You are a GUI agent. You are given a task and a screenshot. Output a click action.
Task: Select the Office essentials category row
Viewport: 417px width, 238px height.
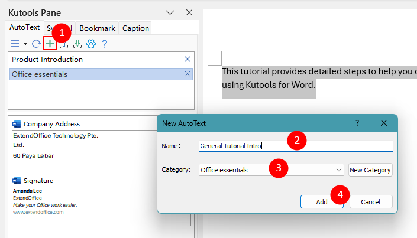[x=101, y=74]
